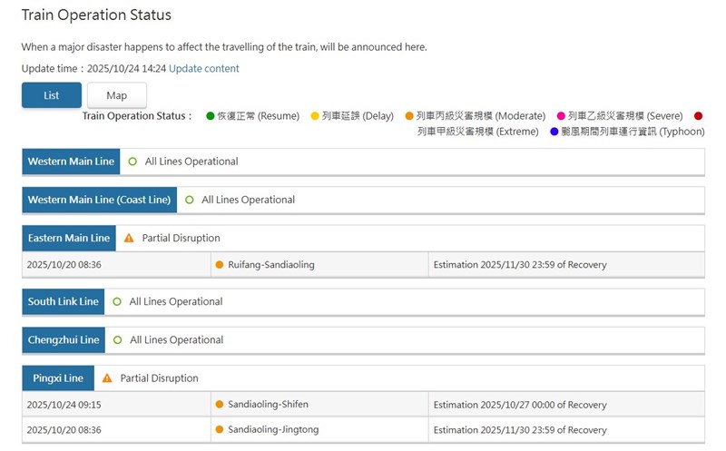Expand the Western Main Line header
The image size is (726, 451).
(x=71, y=162)
